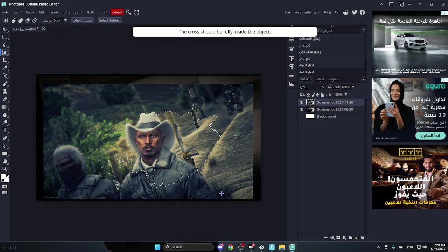Choose the subtract from selection mode icon
Screen dimensions: 448x252
point(27,21)
